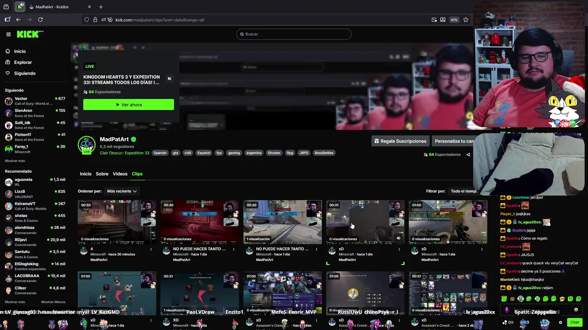Viewport: 588px width, 330px height.
Task: Click the verified badge beside MadPatArt
Action: point(134,139)
